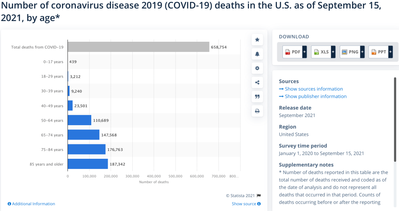The image size is (399, 211).
Task: Download chart as PPT
Action: coord(378,52)
